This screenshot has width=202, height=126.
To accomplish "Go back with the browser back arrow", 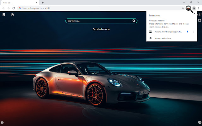I will [3, 8].
